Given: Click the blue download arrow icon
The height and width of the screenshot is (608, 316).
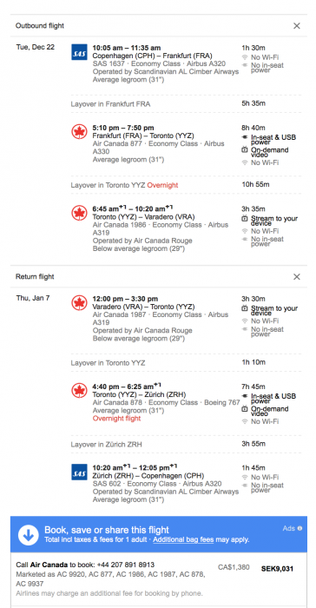Looking at the screenshot, I should [29, 535].
